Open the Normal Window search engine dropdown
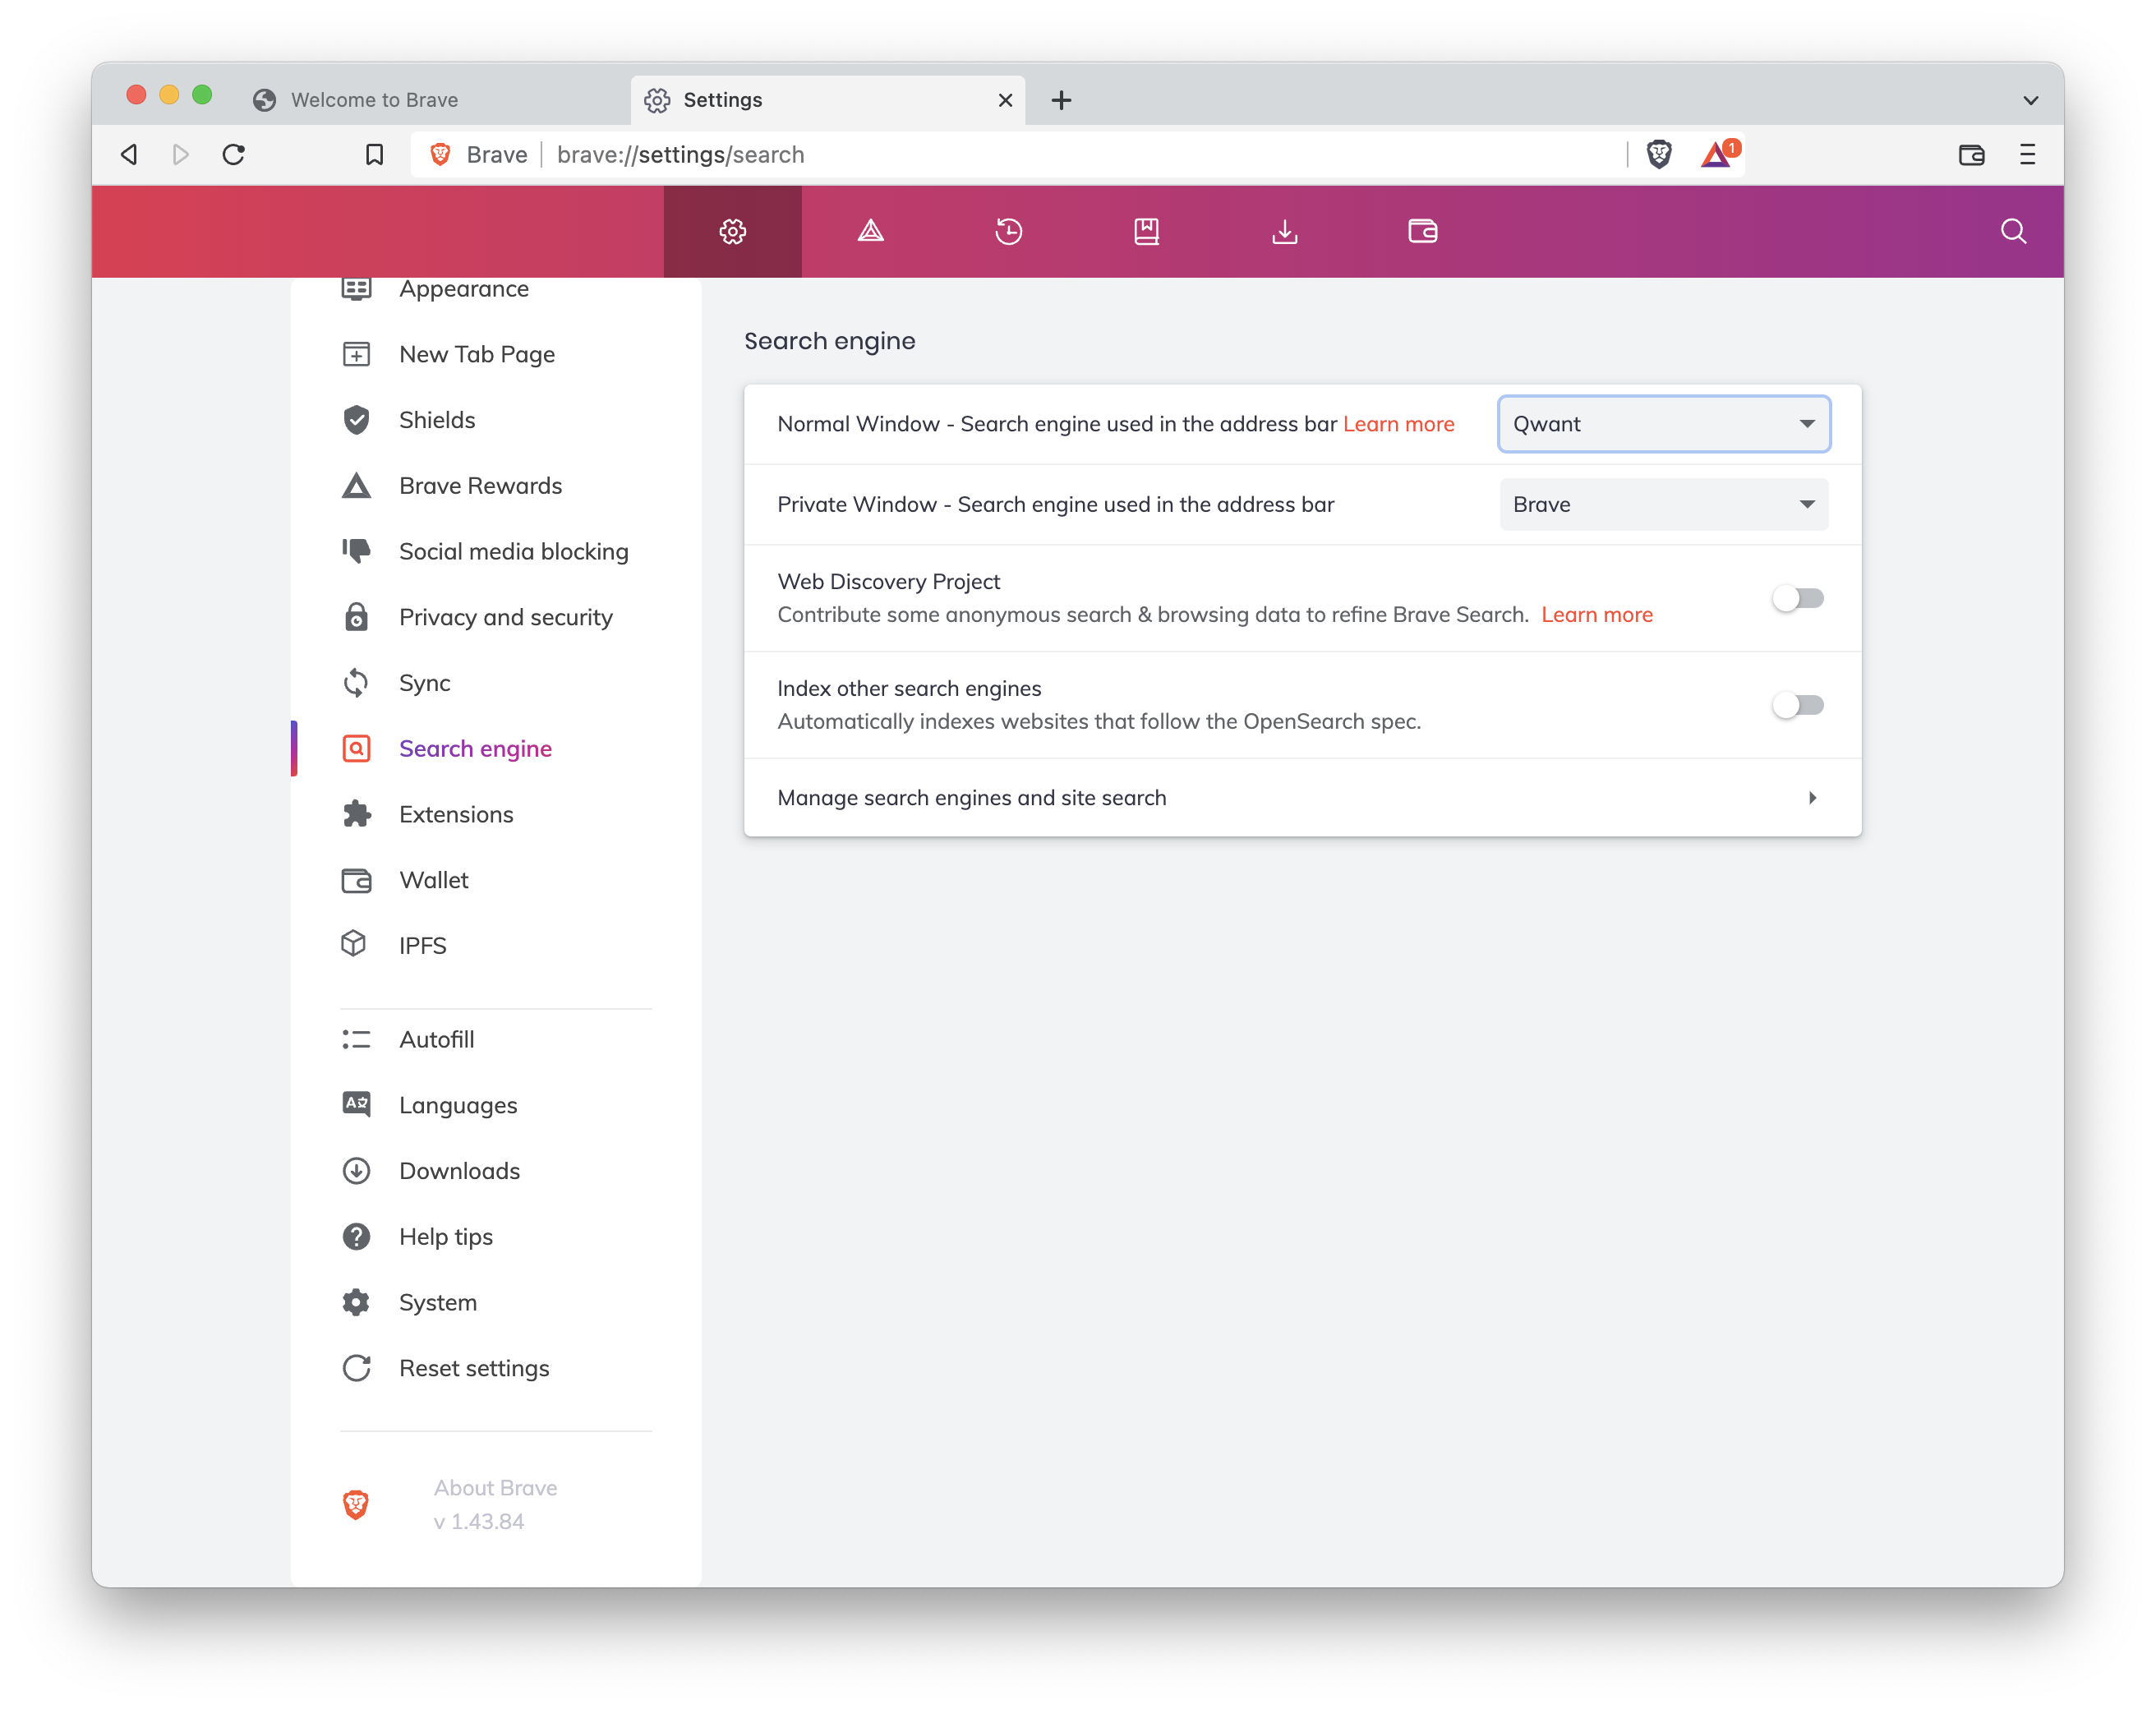The width and height of the screenshot is (2156, 1709). 1663,423
